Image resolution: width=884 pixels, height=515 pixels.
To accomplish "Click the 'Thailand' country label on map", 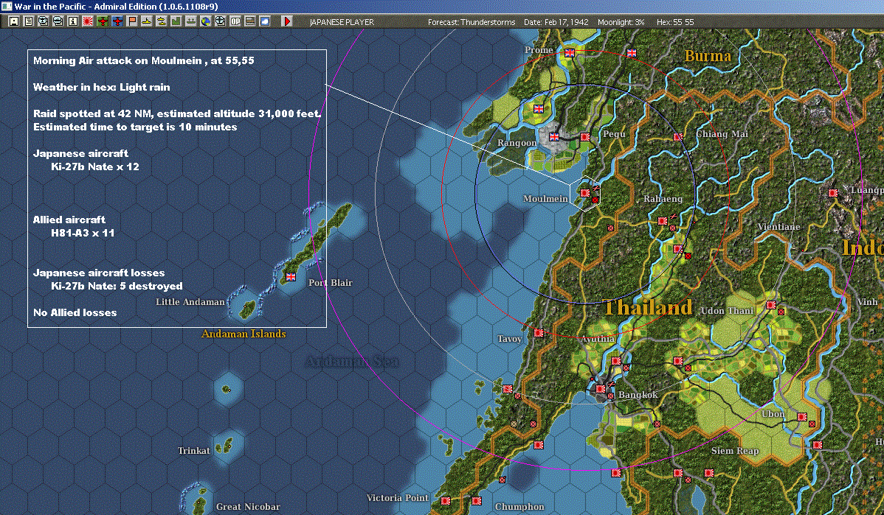I will tap(649, 307).
